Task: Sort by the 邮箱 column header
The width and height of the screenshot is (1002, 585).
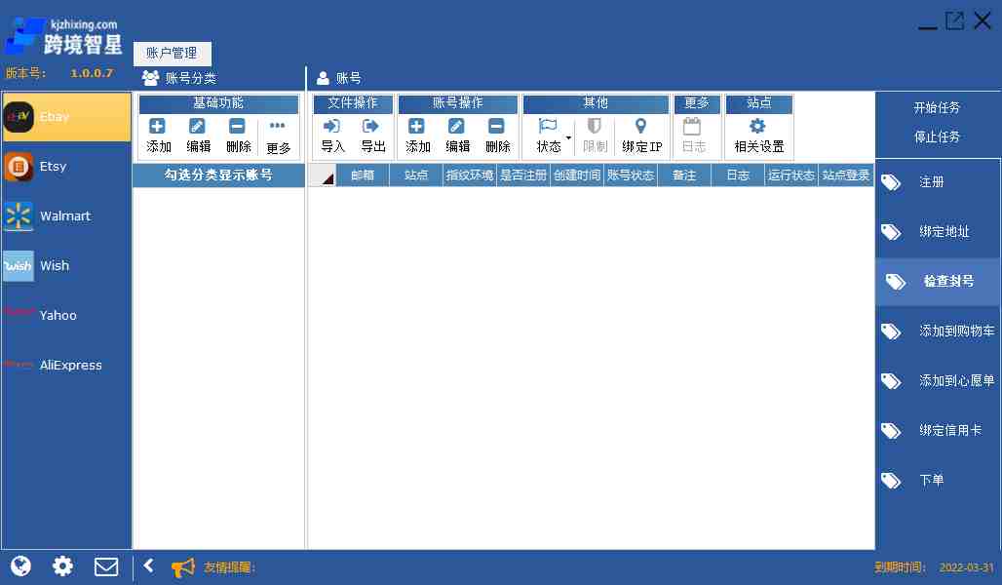Action: [x=363, y=175]
